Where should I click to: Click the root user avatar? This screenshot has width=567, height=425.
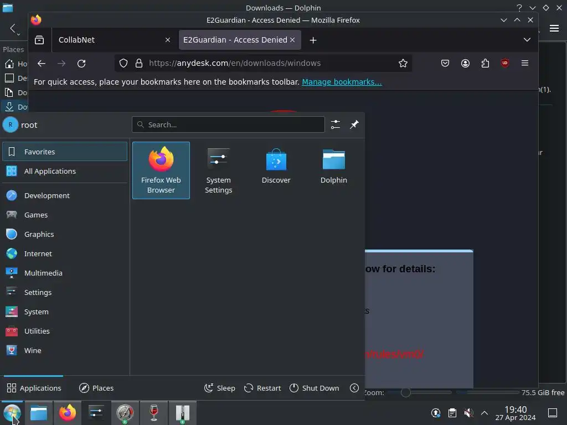[x=11, y=125]
